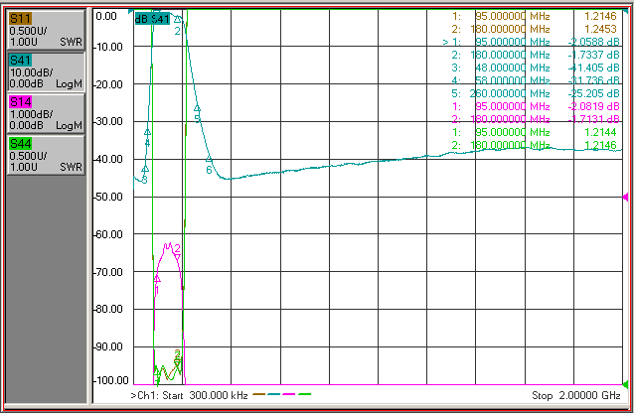The image size is (634, 413).
Task: Click the 0.00 y-axis scale label
Action: click(x=106, y=16)
